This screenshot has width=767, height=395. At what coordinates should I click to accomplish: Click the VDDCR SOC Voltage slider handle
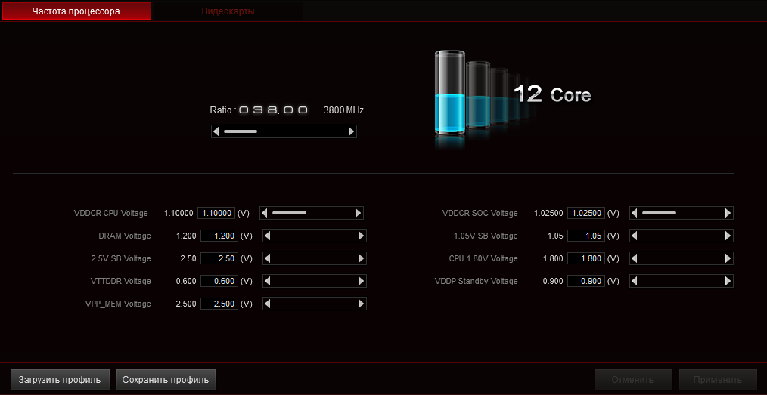pos(659,213)
